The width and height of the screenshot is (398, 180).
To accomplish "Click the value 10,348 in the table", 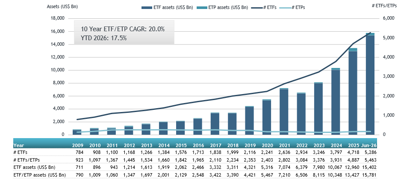I will pyautogui.click(x=336, y=175).
